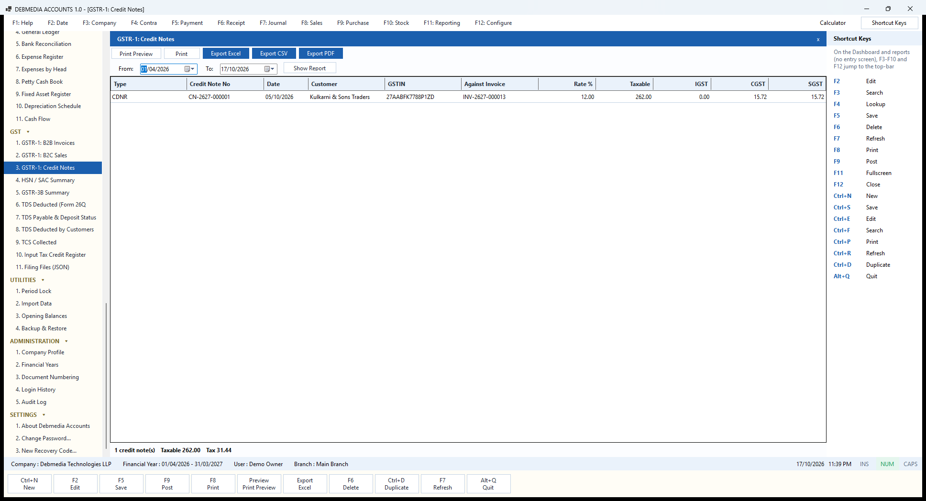Viewport: 926px width, 501px height.
Task: Click the Export CSV button
Action: point(274,54)
